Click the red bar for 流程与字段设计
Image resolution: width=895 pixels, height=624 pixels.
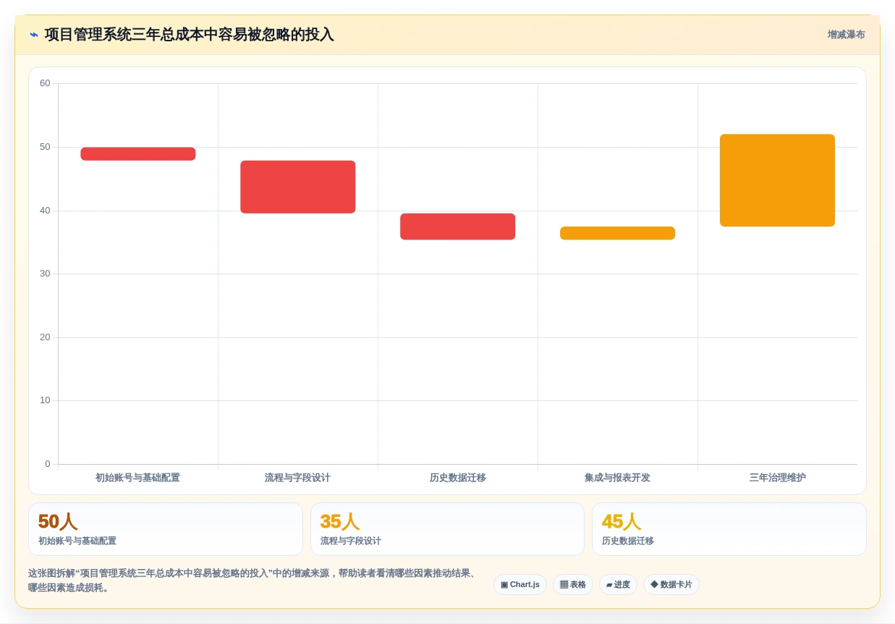298,187
